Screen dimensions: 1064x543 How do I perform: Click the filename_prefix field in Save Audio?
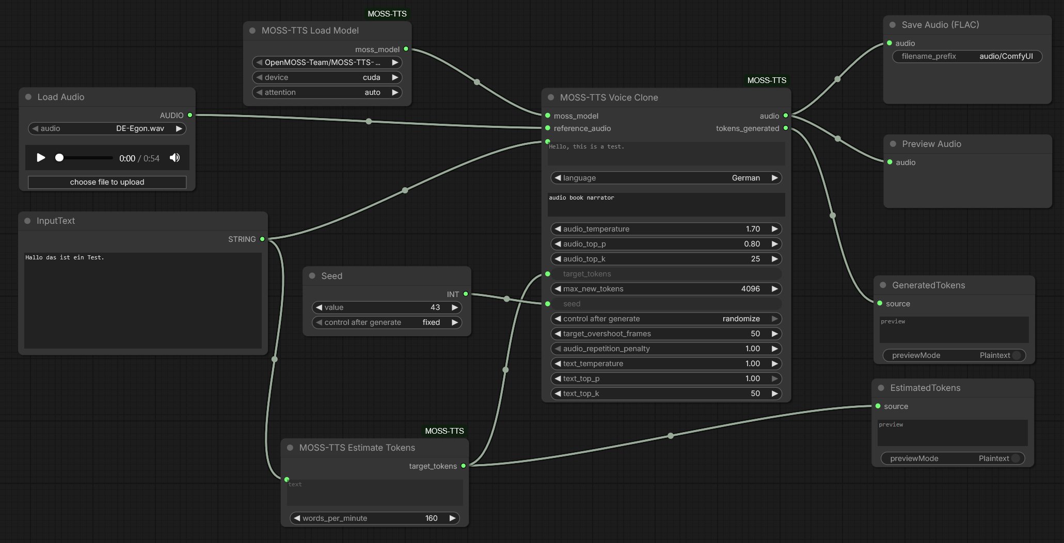tap(967, 56)
